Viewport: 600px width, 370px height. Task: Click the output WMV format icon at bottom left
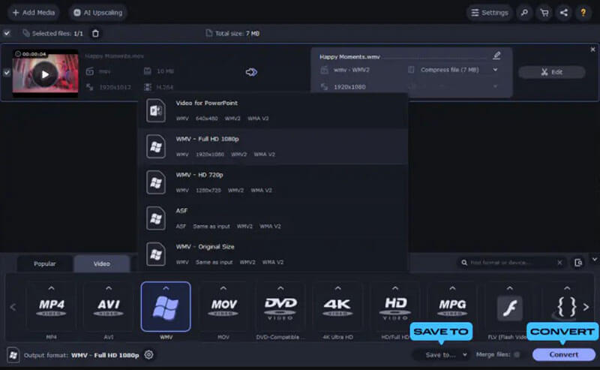(13, 355)
